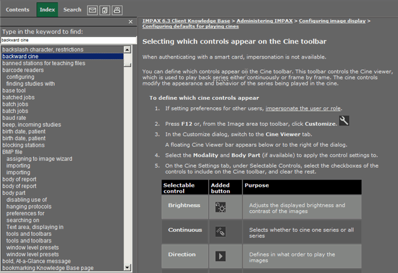Select 'backslash character, restrictions' index entry
Image resolution: width=398 pixels, height=273 pixels.
point(43,49)
